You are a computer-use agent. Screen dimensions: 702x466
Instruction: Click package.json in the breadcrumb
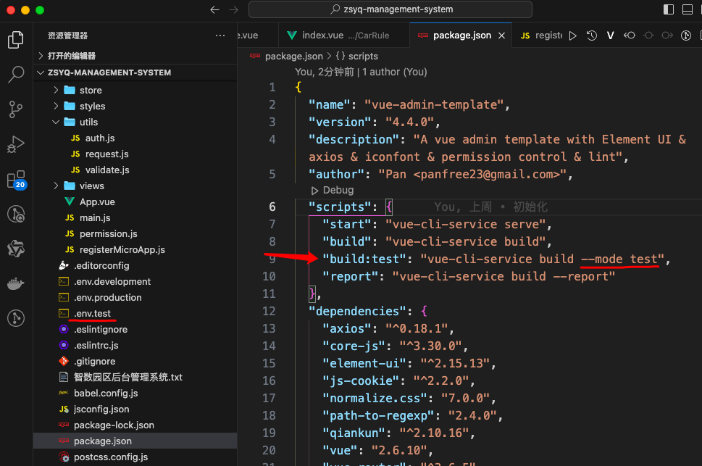pos(293,56)
